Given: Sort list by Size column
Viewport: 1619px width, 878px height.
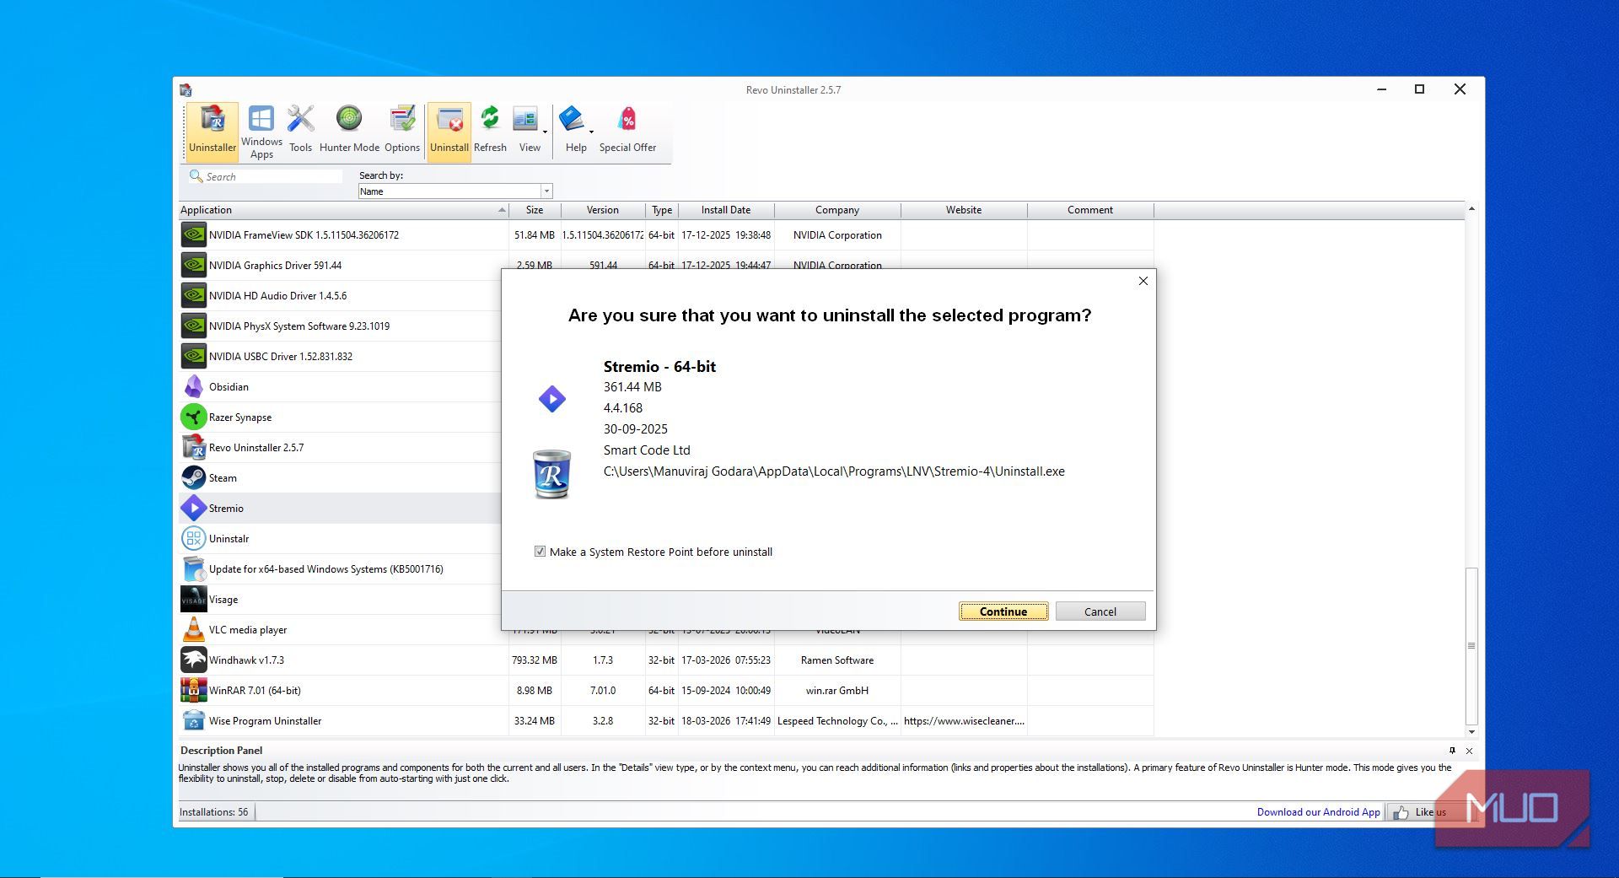Looking at the screenshot, I should point(535,210).
